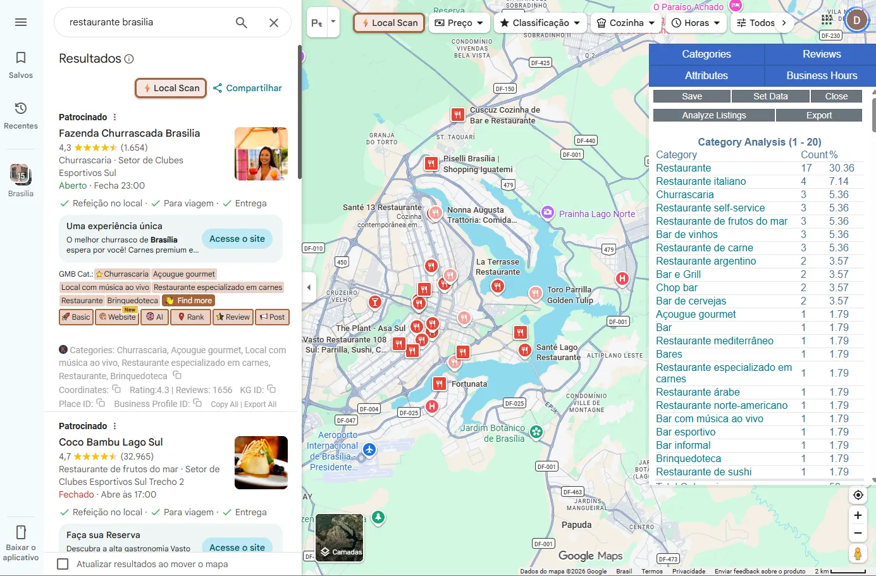Screen dimensions: 876x576
Task: Switch to Reviews tab
Action: pyautogui.click(x=822, y=54)
